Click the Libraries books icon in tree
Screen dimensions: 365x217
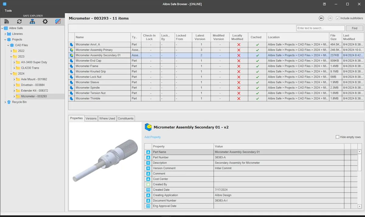point(9,34)
